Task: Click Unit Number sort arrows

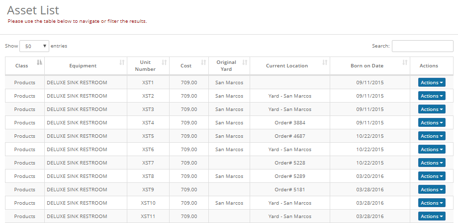Action: click(164, 62)
